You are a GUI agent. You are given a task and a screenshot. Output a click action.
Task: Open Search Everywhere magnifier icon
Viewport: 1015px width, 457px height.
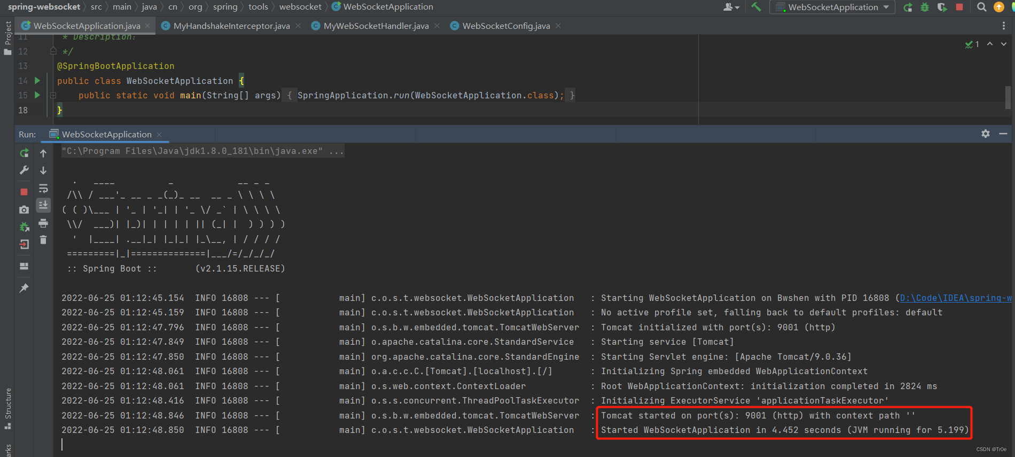pyautogui.click(x=982, y=7)
